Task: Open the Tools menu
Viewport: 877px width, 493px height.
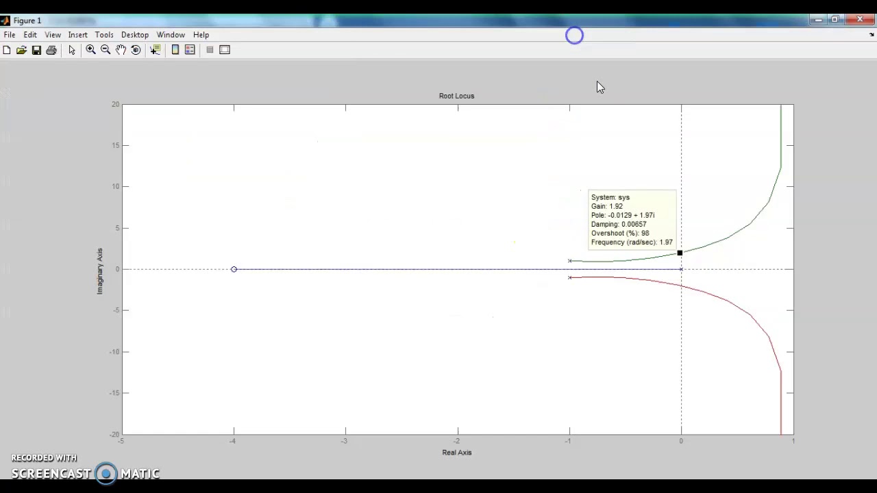Action: click(104, 35)
